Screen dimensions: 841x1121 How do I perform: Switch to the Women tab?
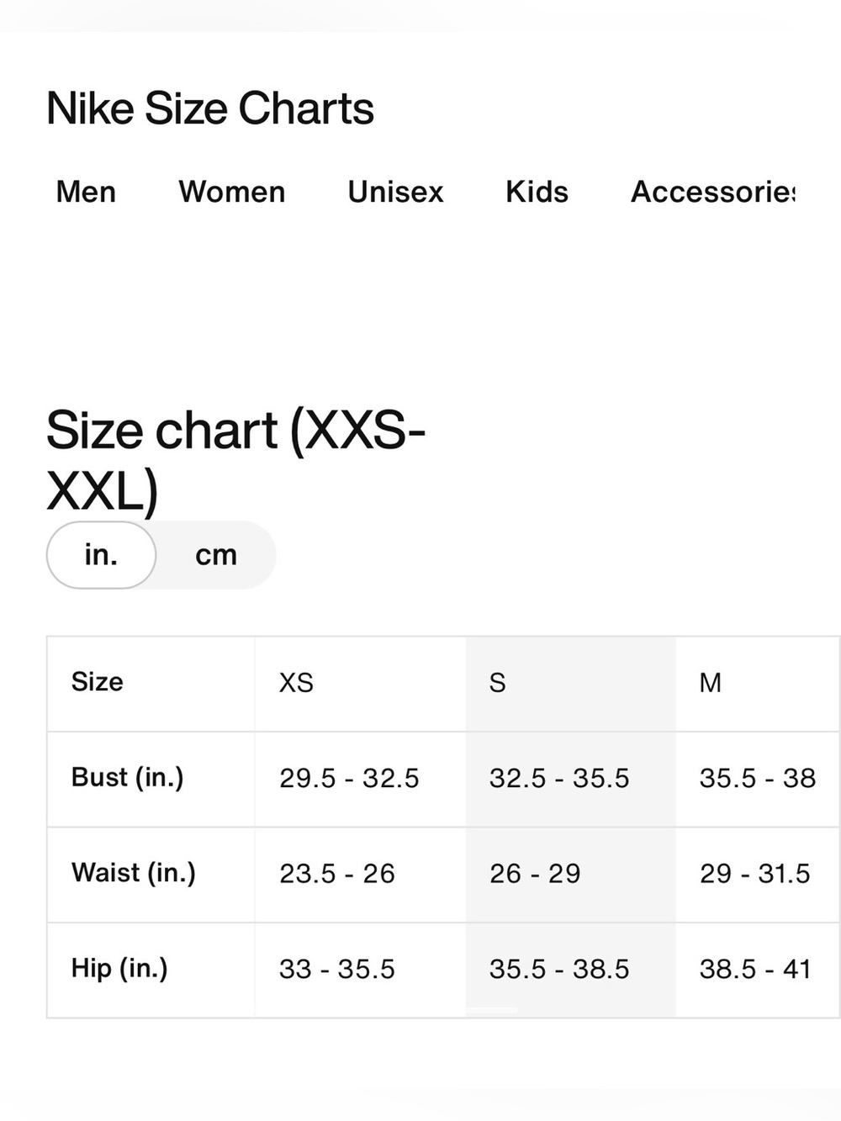point(232,192)
